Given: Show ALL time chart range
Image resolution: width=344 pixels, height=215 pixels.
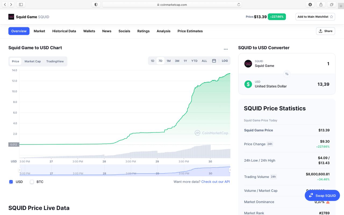Looking at the screenshot, I should [x=204, y=61].
